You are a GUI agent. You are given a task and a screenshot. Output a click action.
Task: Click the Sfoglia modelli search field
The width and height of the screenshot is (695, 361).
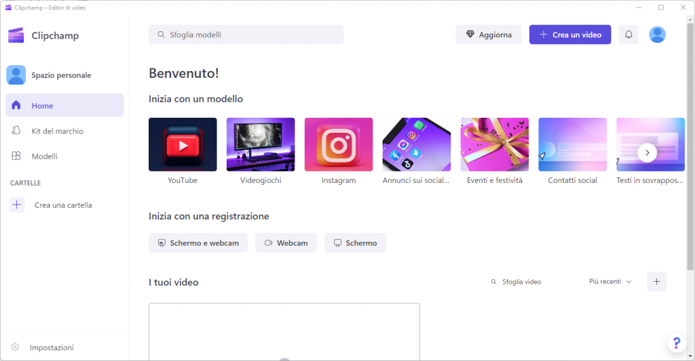click(246, 35)
